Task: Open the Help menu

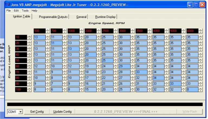Action: (x=34, y=11)
